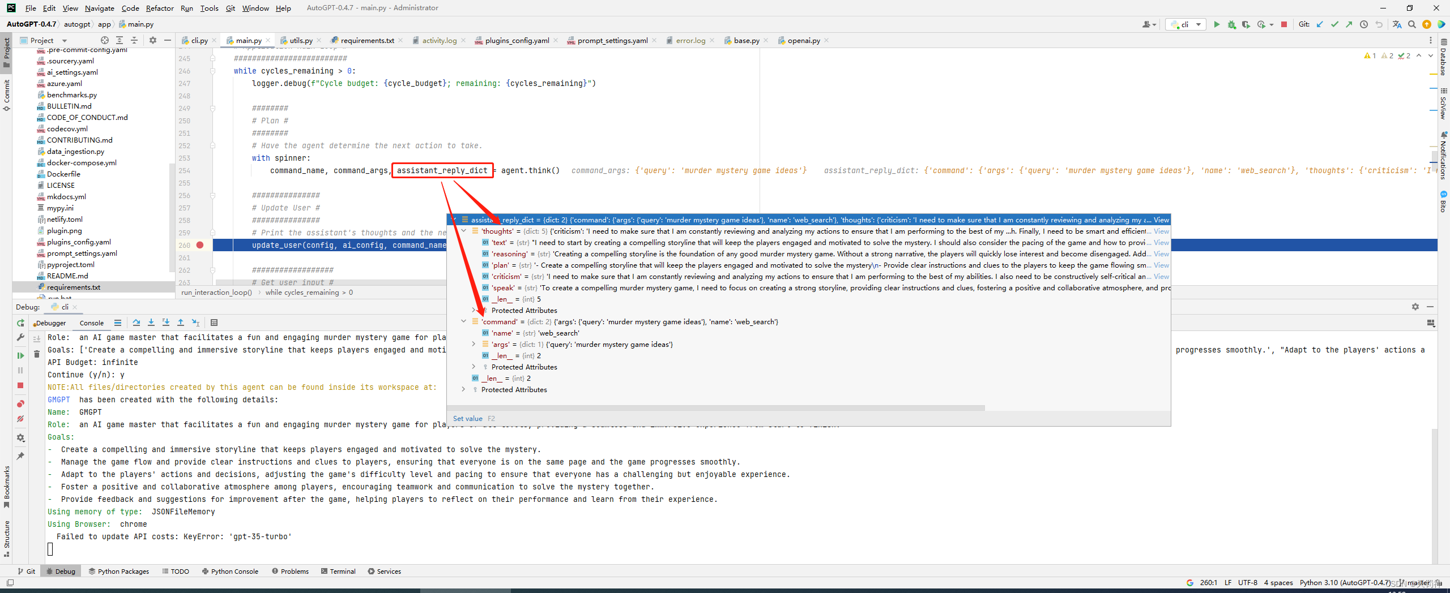Open the Database side tool window
This screenshot has height=593, width=1450.
[1443, 57]
